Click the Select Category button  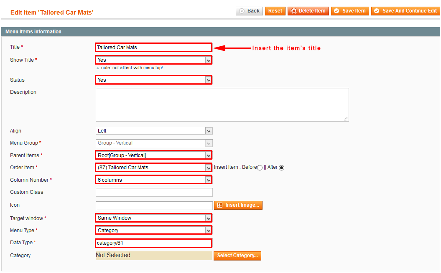237,255
